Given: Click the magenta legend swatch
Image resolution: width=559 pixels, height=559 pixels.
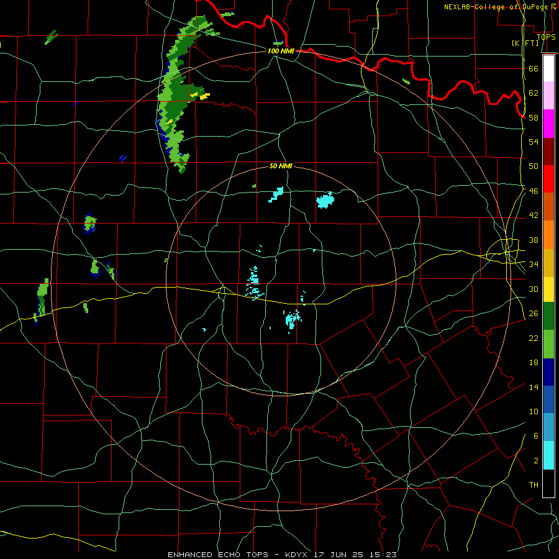Looking at the screenshot, I should (x=548, y=124).
